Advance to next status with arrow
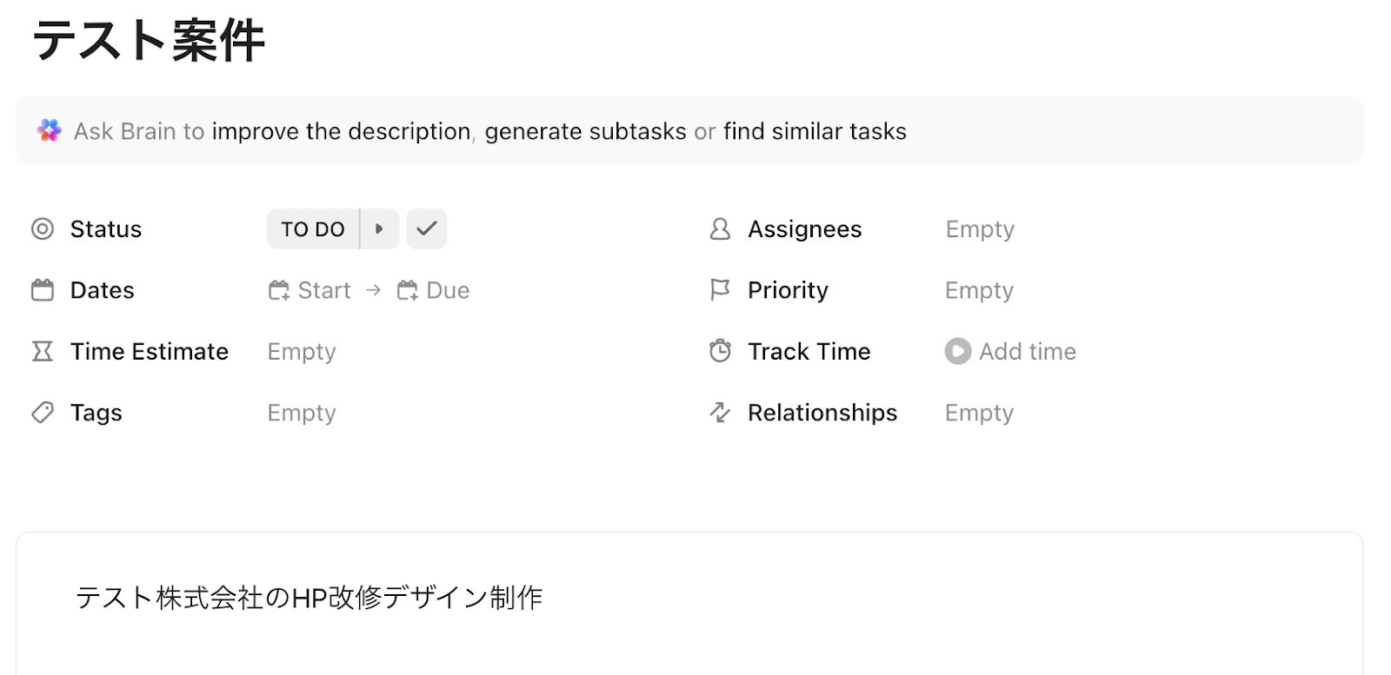Viewport: 1391px width, 675px height. [x=379, y=229]
